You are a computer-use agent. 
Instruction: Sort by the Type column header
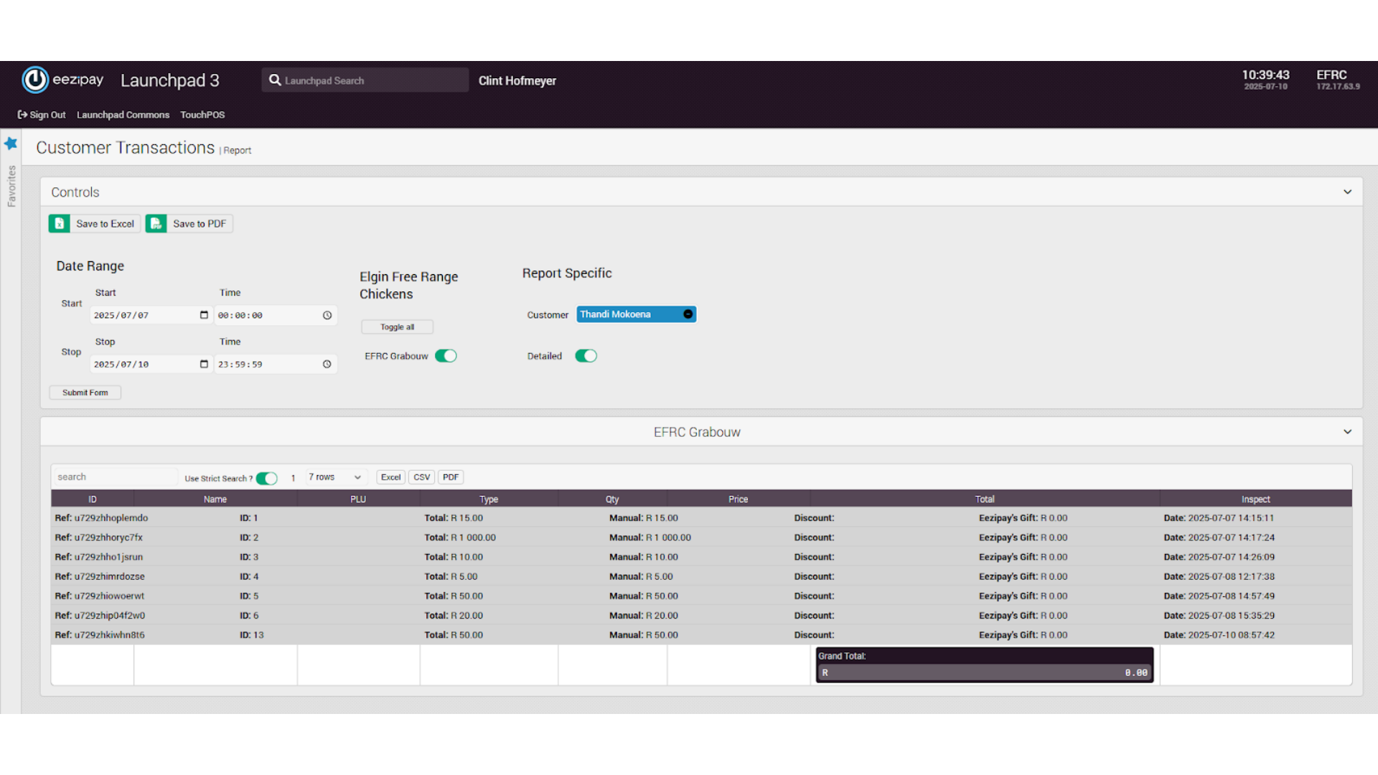(489, 499)
